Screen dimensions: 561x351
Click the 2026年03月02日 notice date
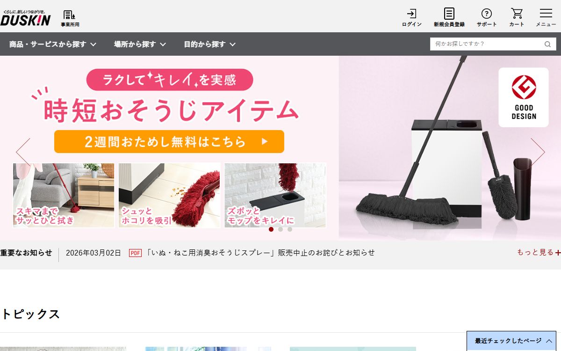(93, 253)
